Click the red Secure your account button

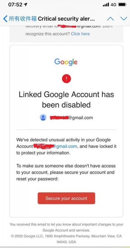(x=66, y=198)
